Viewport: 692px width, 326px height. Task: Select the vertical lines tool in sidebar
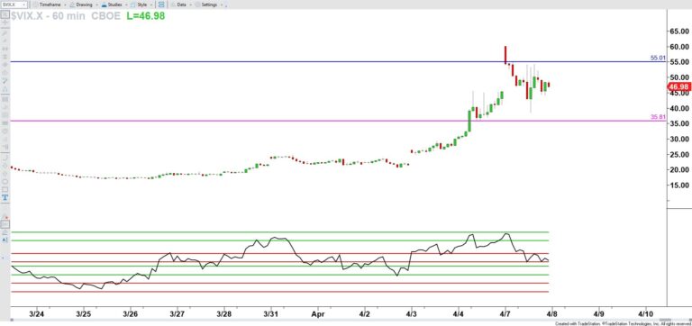pos(5,100)
